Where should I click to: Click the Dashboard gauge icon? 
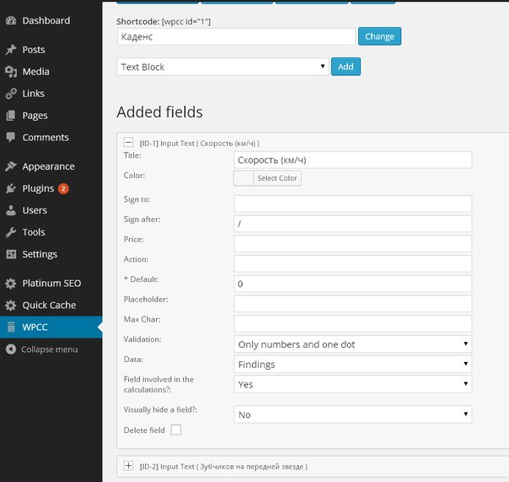(x=11, y=20)
